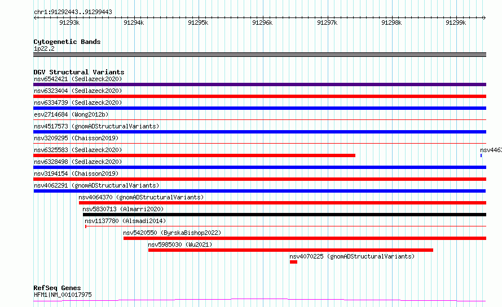Click the thin red nsv1137780 line
Screen dimensions: 502x307
pyautogui.click(x=285, y=226)
